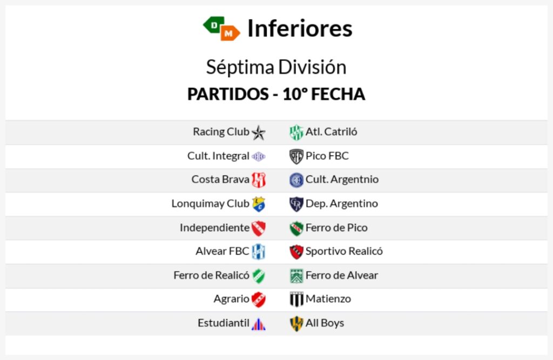The width and height of the screenshot is (553, 360).
Task: Open the Dep. Argentino team name
Action: coord(342,203)
